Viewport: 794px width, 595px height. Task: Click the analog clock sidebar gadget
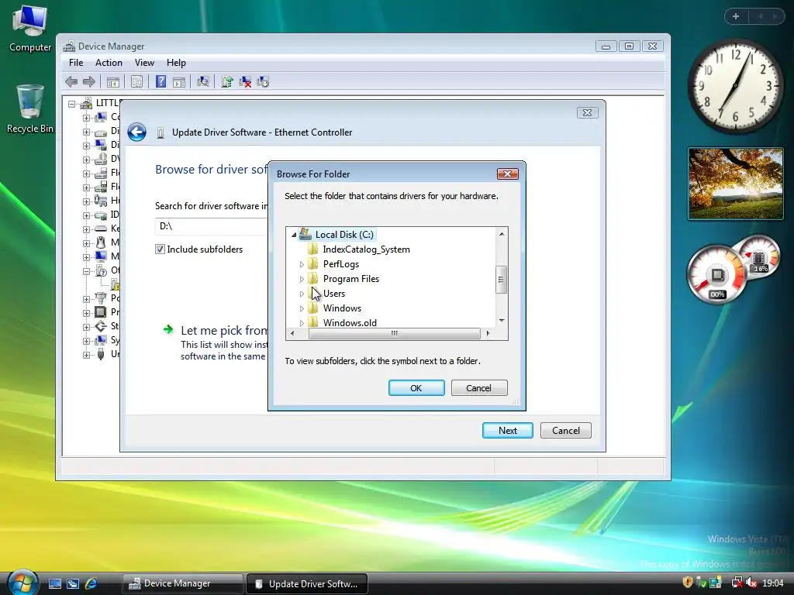735,86
